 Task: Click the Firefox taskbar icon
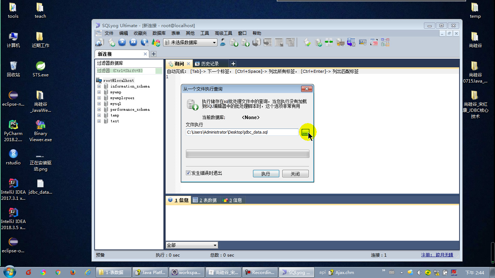(73, 272)
